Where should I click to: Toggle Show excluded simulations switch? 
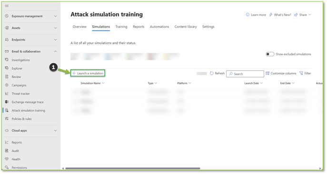click(270, 54)
